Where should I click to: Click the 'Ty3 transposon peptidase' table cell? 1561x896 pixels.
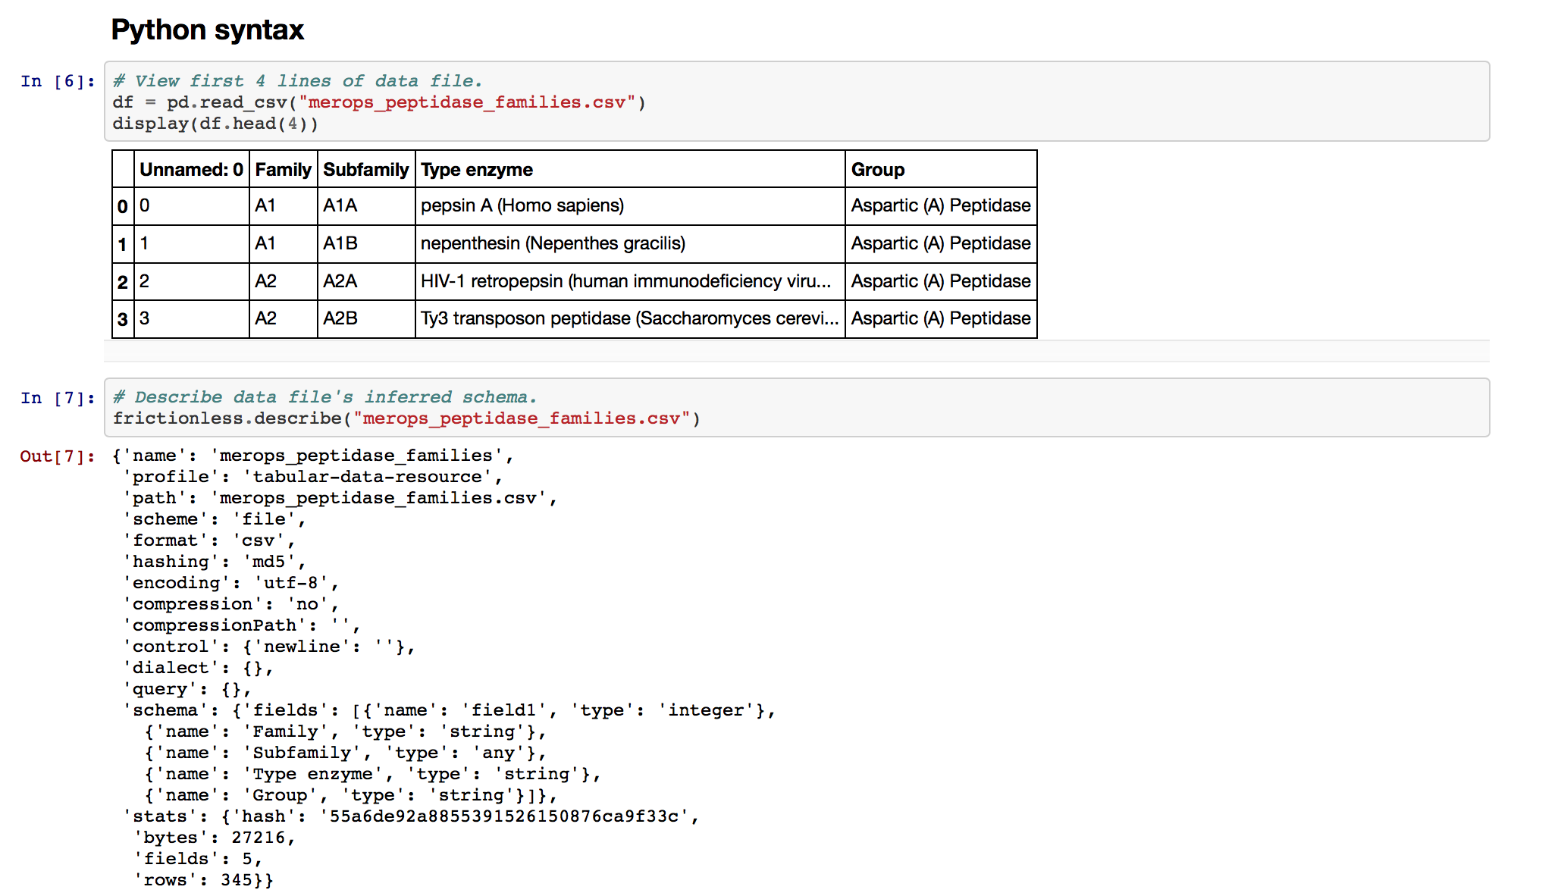[630, 318]
